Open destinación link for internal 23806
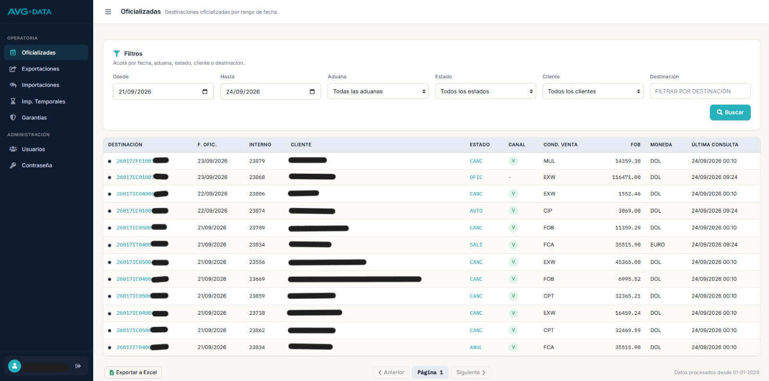This screenshot has height=381, width=769. pos(142,194)
